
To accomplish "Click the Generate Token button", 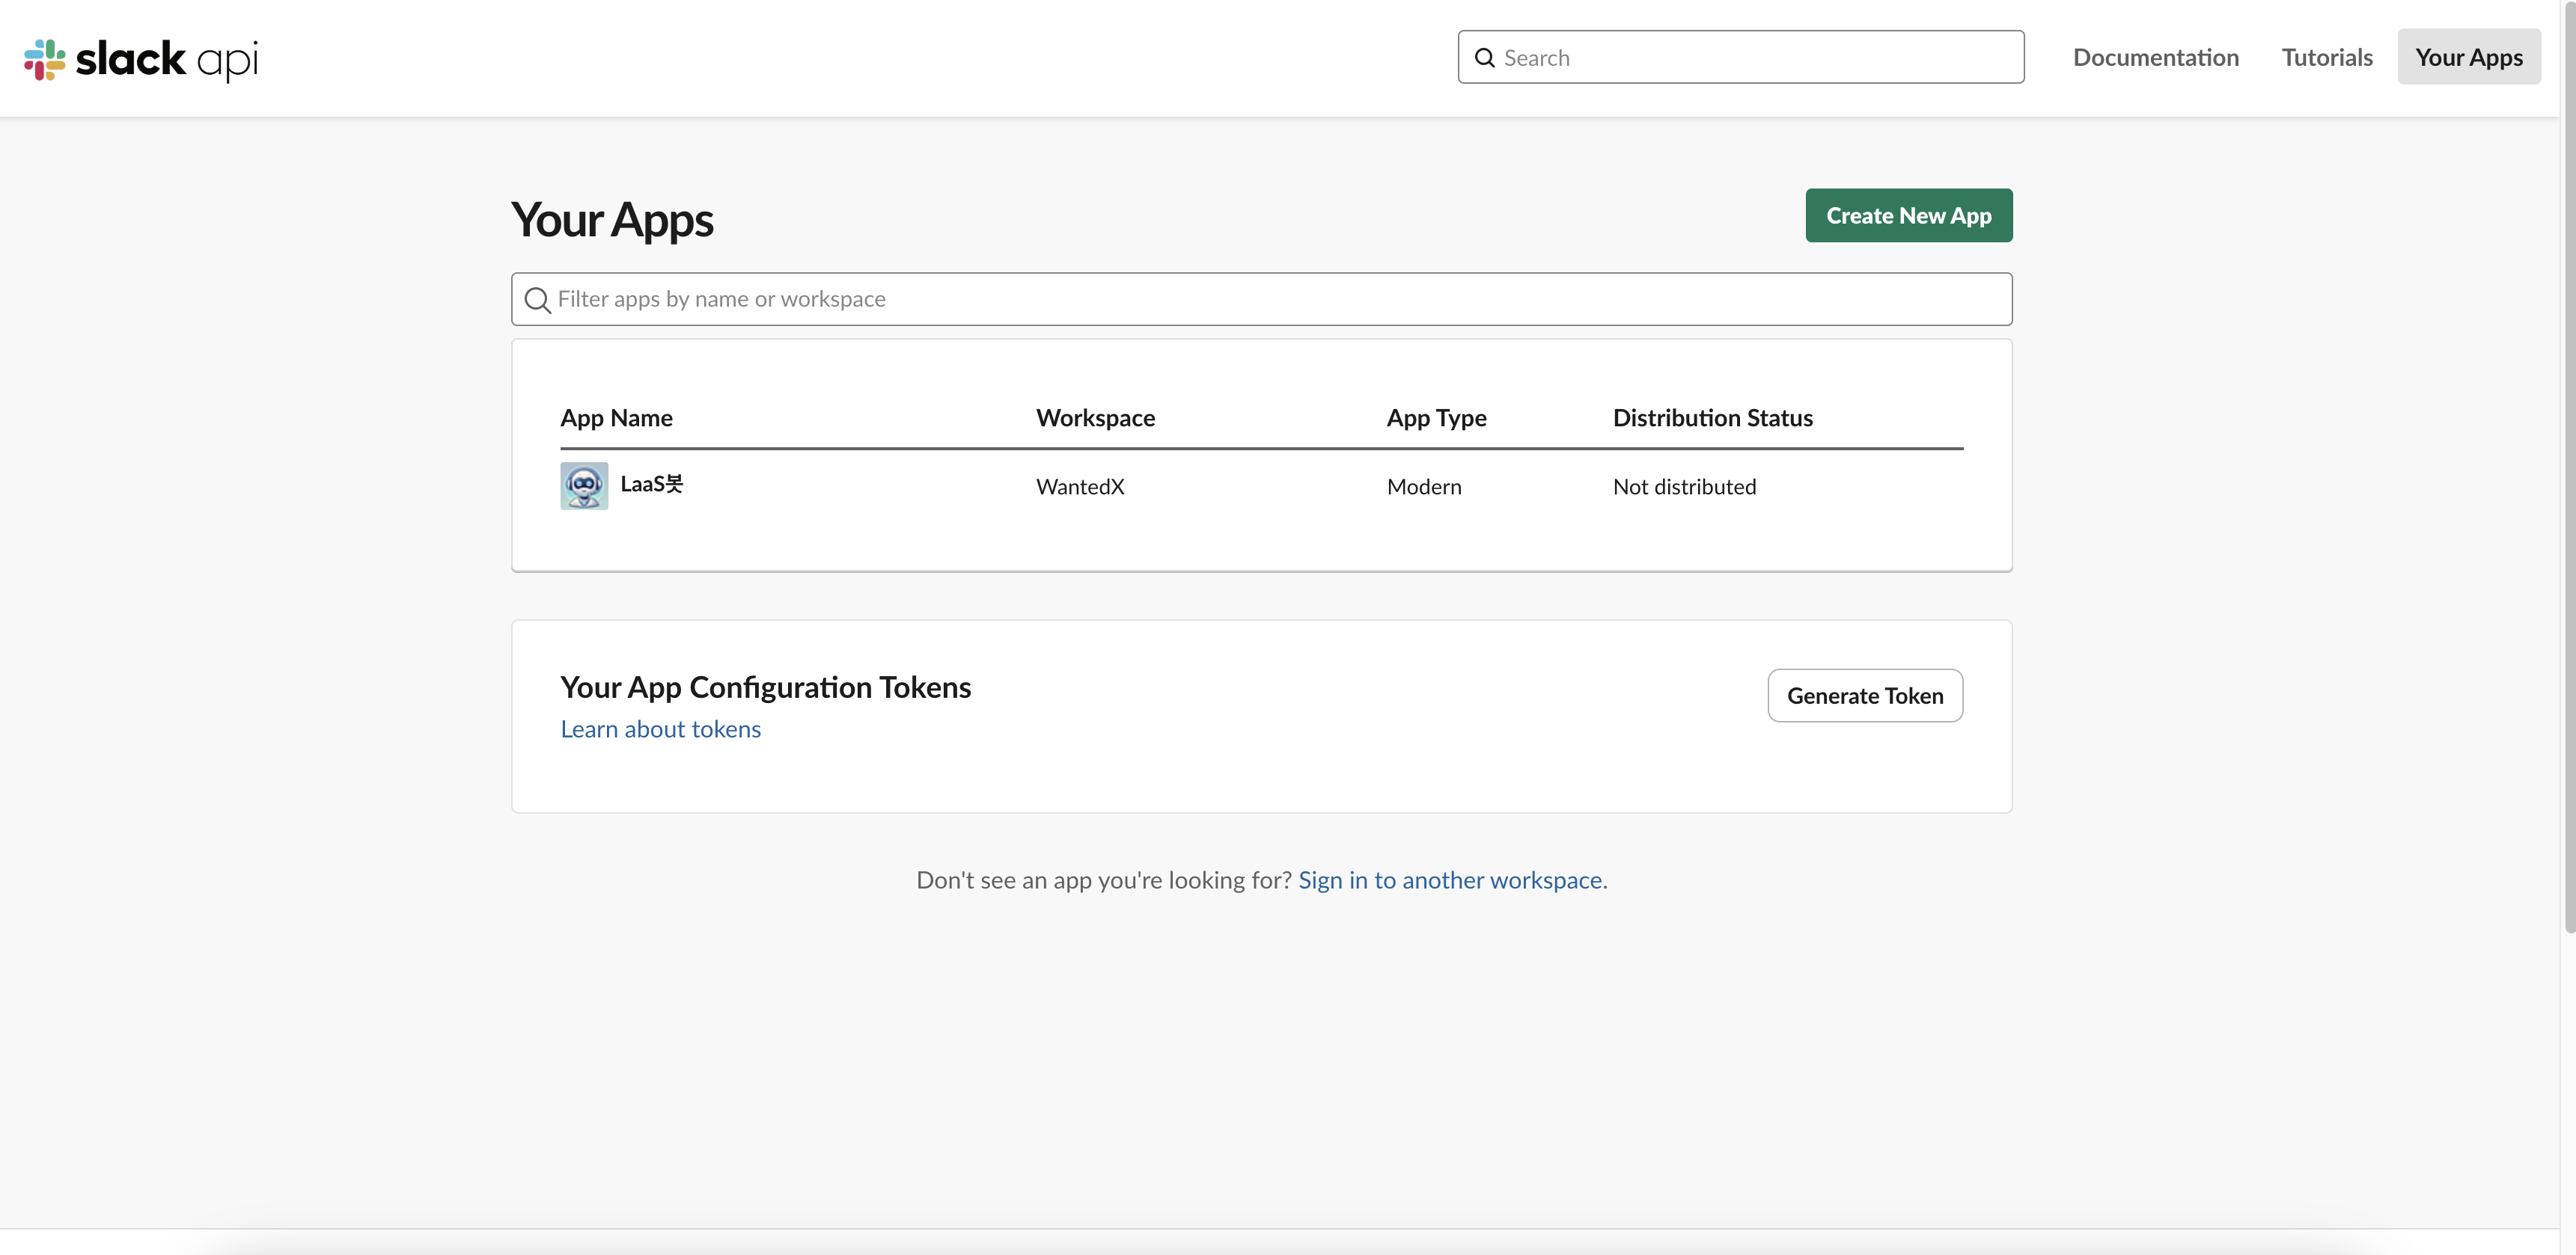I will click(1865, 696).
